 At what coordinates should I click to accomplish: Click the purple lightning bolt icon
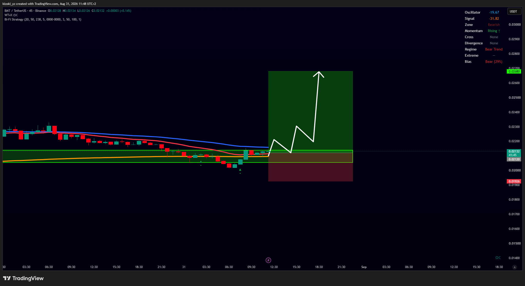(x=268, y=260)
